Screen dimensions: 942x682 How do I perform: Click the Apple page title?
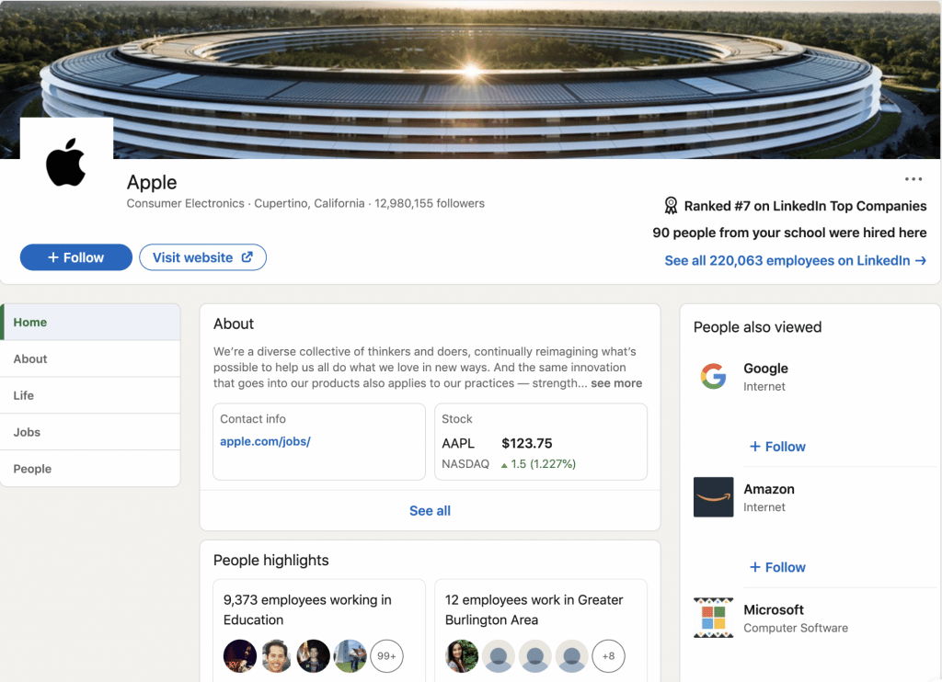[152, 183]
